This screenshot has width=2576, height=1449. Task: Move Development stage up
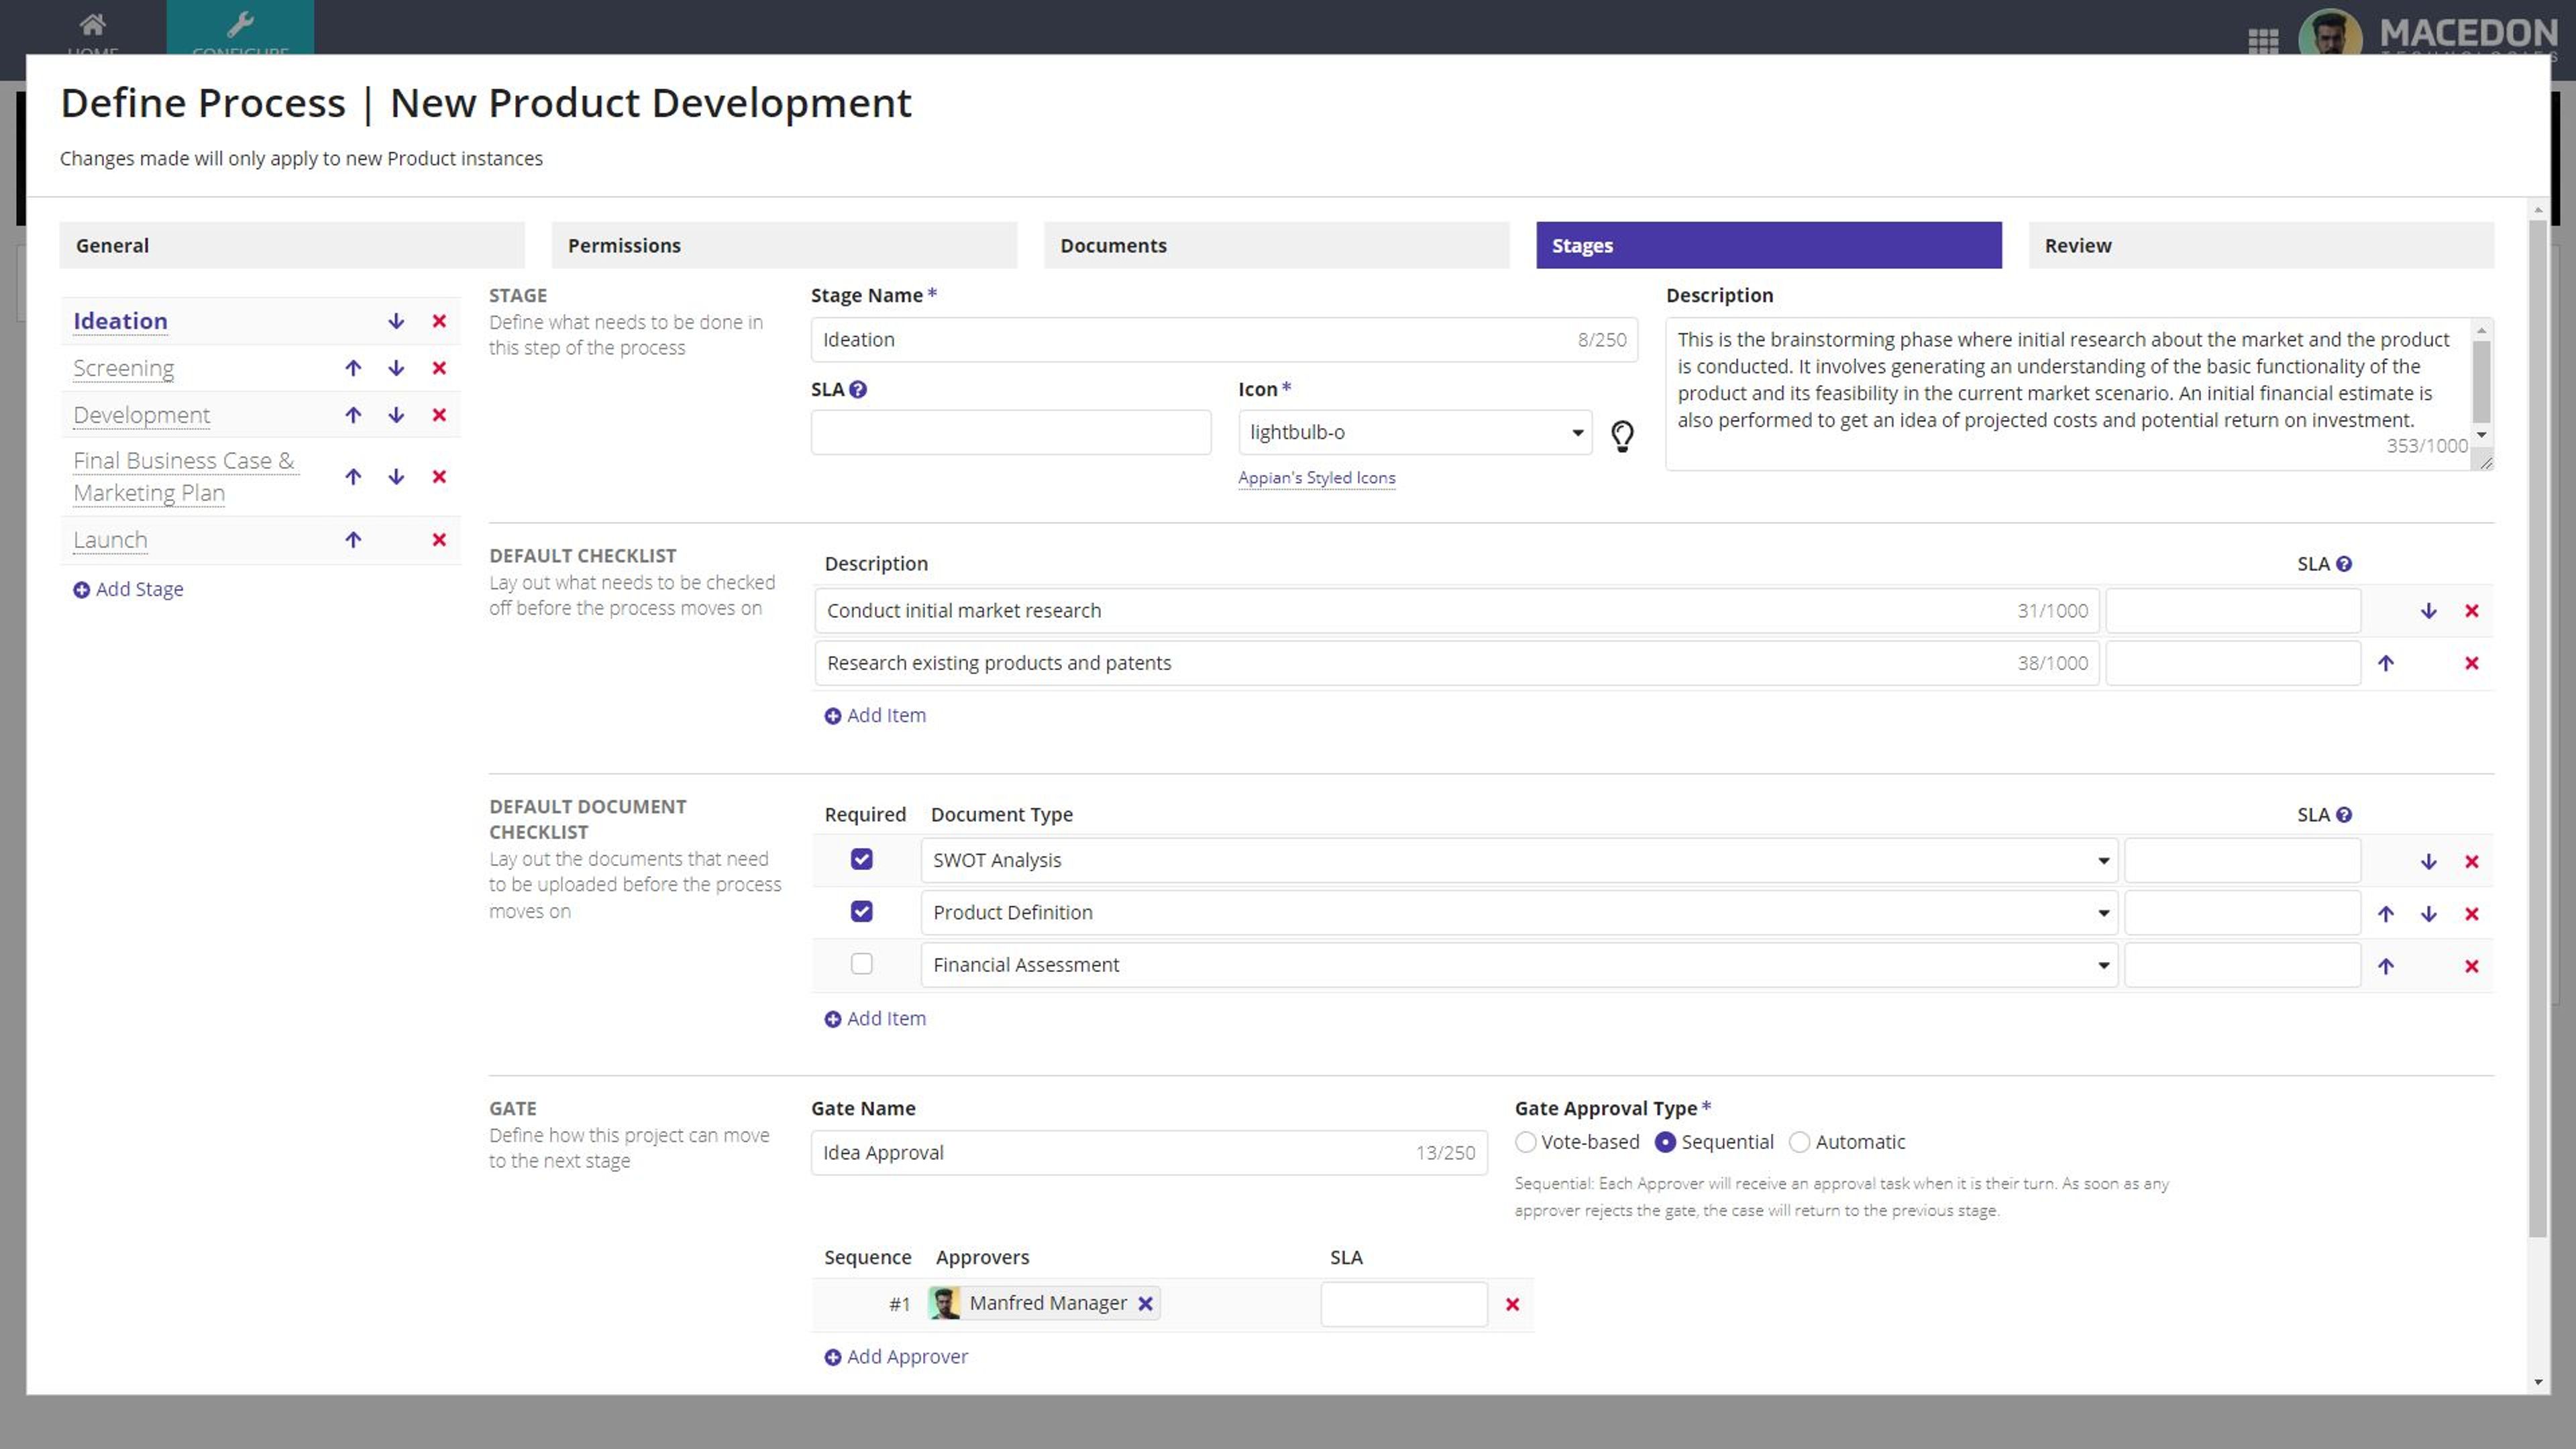[x=353, y=415]
